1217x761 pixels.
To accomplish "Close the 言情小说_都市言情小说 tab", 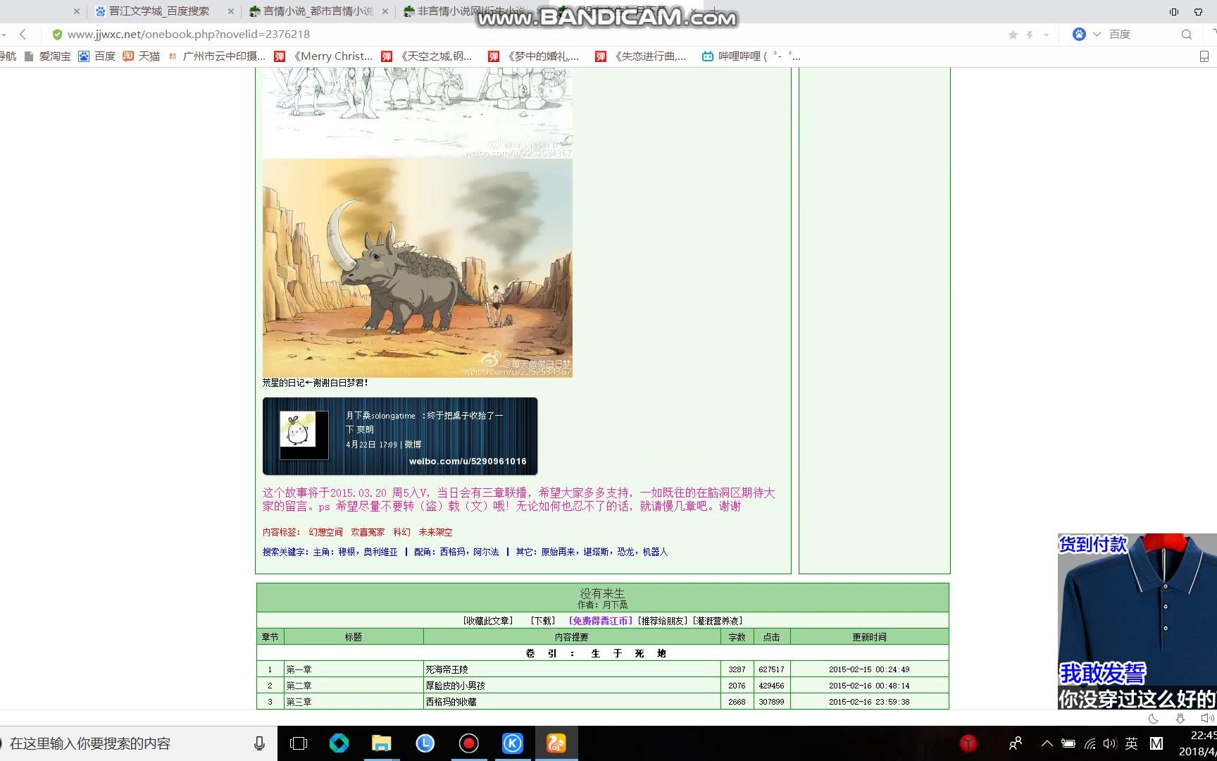I will pyautogui.click(x=385, y=11).
